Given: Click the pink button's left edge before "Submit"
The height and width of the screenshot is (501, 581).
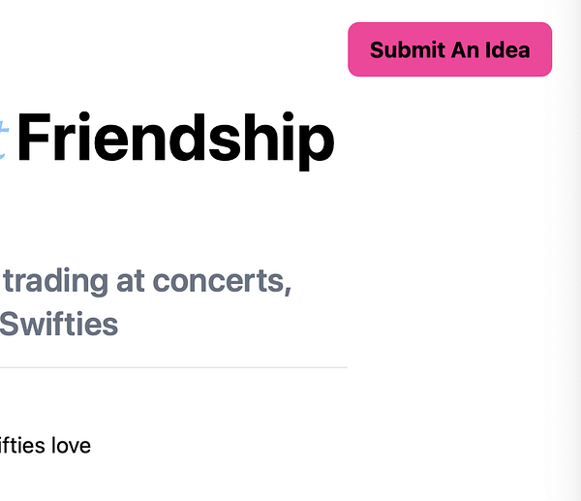Looking at the screenshot, I should [356, 49].
